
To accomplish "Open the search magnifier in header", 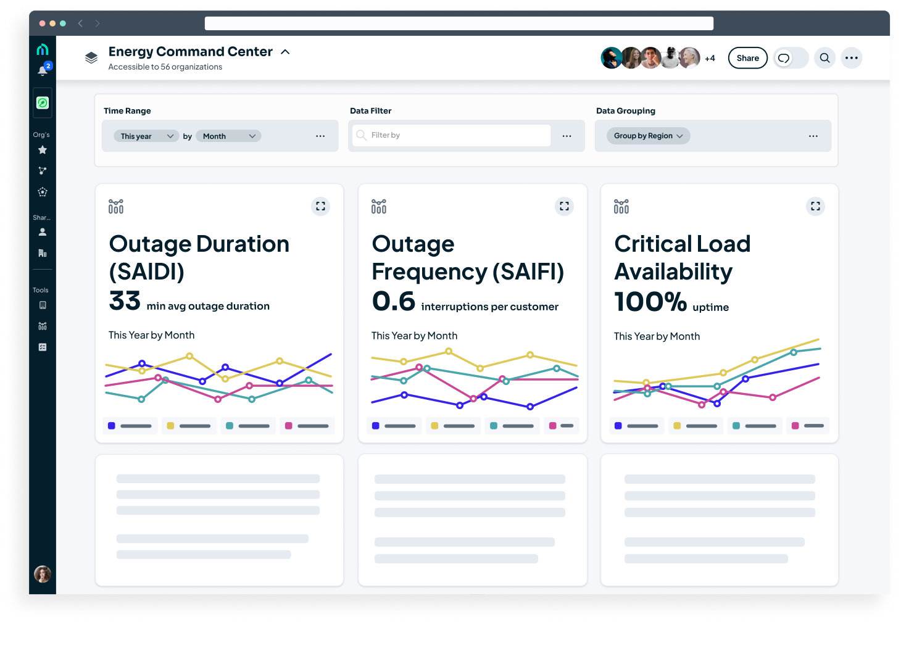I will (824, 58).
